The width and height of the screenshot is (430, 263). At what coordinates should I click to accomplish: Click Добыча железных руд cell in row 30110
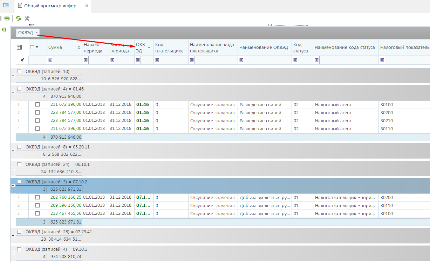coord(265,205)
